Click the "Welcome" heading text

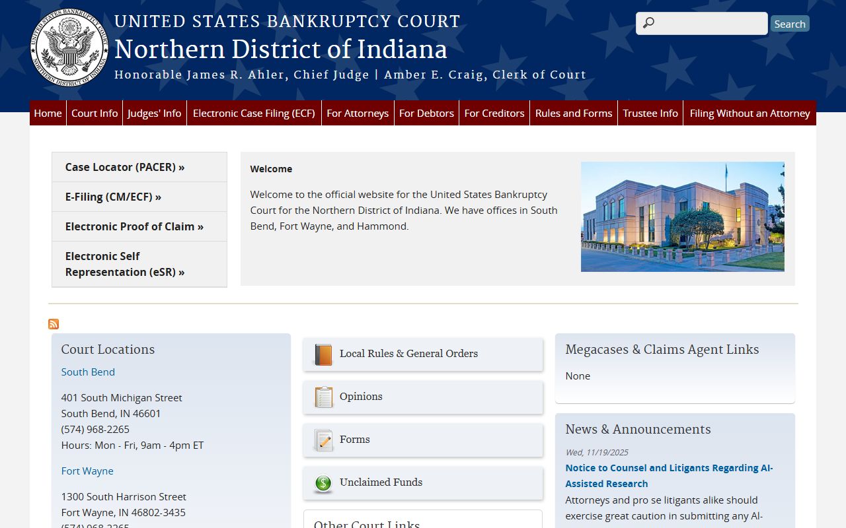pos(271,169)
